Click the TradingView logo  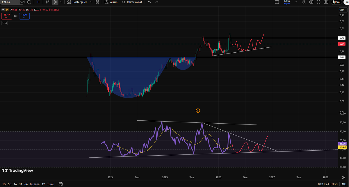tap(17, 171)
